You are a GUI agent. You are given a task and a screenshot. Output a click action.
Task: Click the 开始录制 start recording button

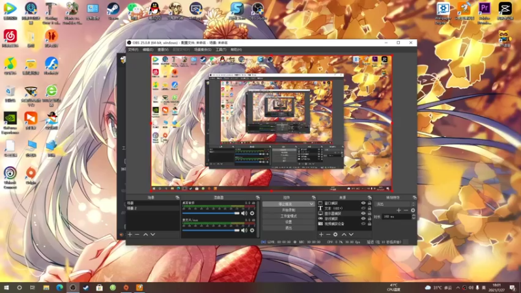[289, 210]
